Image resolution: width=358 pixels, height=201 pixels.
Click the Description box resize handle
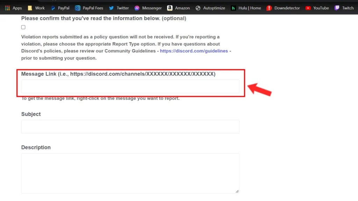coord(237,191)
